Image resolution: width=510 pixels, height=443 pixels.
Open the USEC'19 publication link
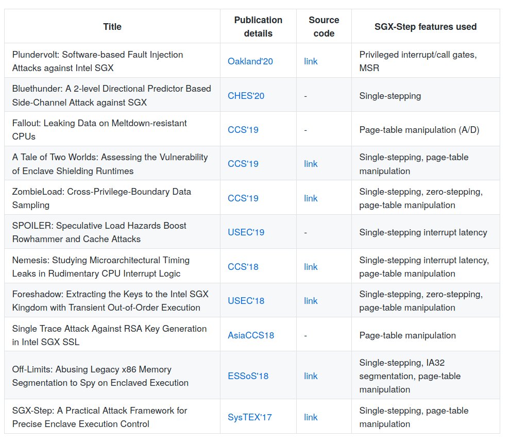pyautogui.click(x=246, y=232)
